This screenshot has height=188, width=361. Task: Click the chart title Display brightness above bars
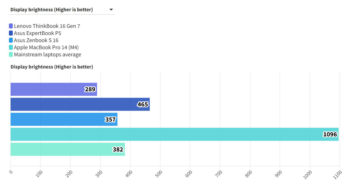[52, 67]
